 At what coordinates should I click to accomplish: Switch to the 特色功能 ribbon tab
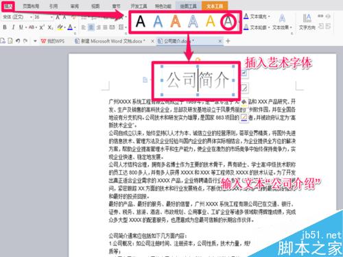[163, 6]
